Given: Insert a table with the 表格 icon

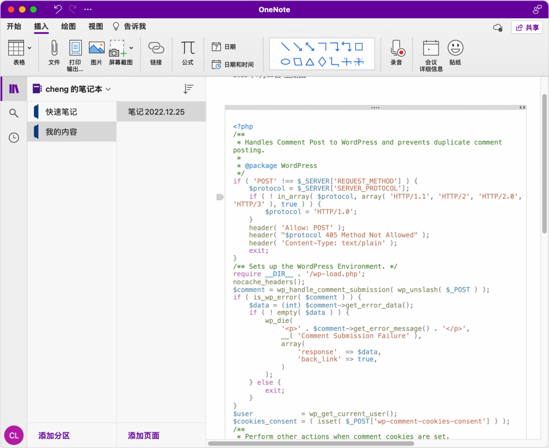Looking at the screenshot, I should tap(16, 48).
